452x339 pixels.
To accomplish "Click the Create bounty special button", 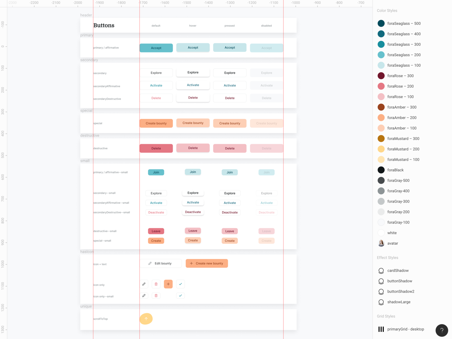I will click(156, 123).
